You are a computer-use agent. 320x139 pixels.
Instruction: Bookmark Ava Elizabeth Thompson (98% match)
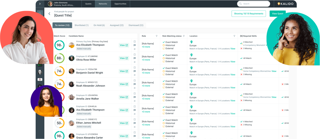pos(135,42)
